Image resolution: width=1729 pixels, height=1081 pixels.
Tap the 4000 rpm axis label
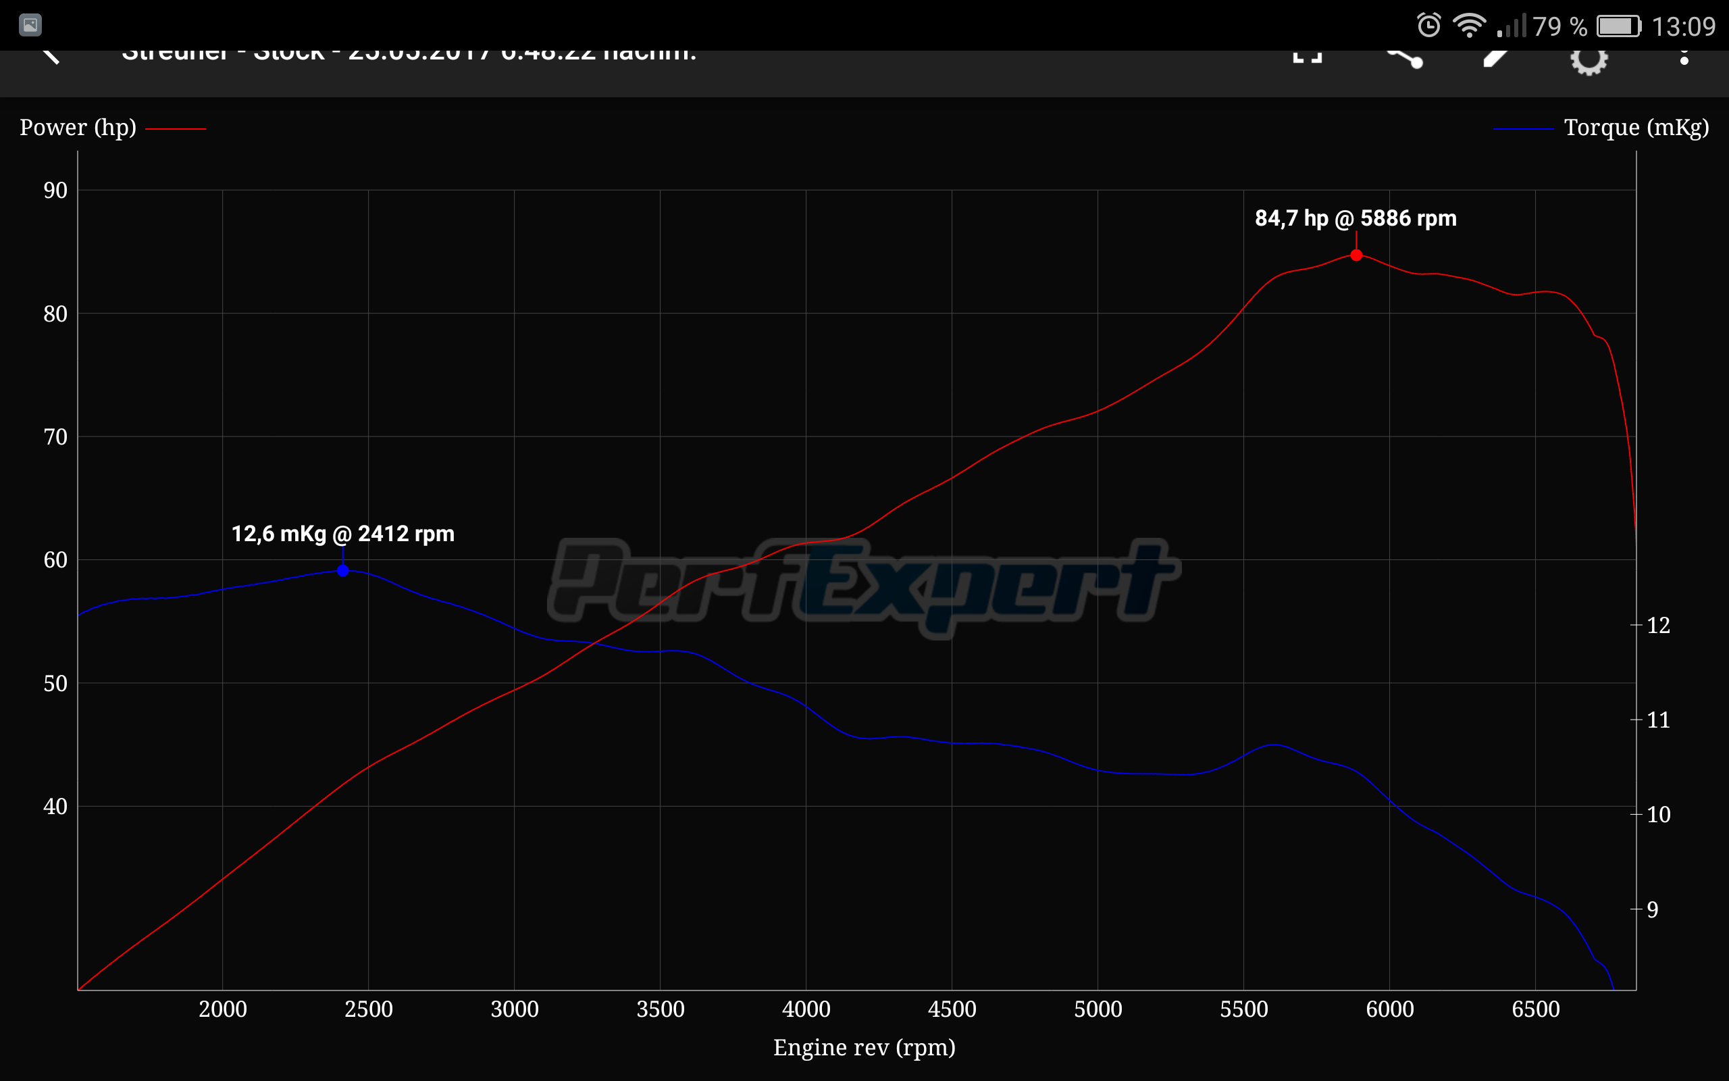806,1009
